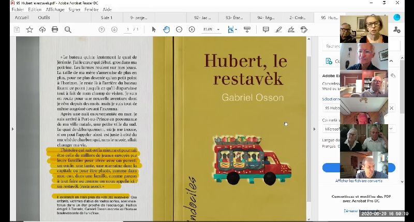Screen dimensions: 414x222
Task: Open the Fenêtre menu
Action: [92, 9]
